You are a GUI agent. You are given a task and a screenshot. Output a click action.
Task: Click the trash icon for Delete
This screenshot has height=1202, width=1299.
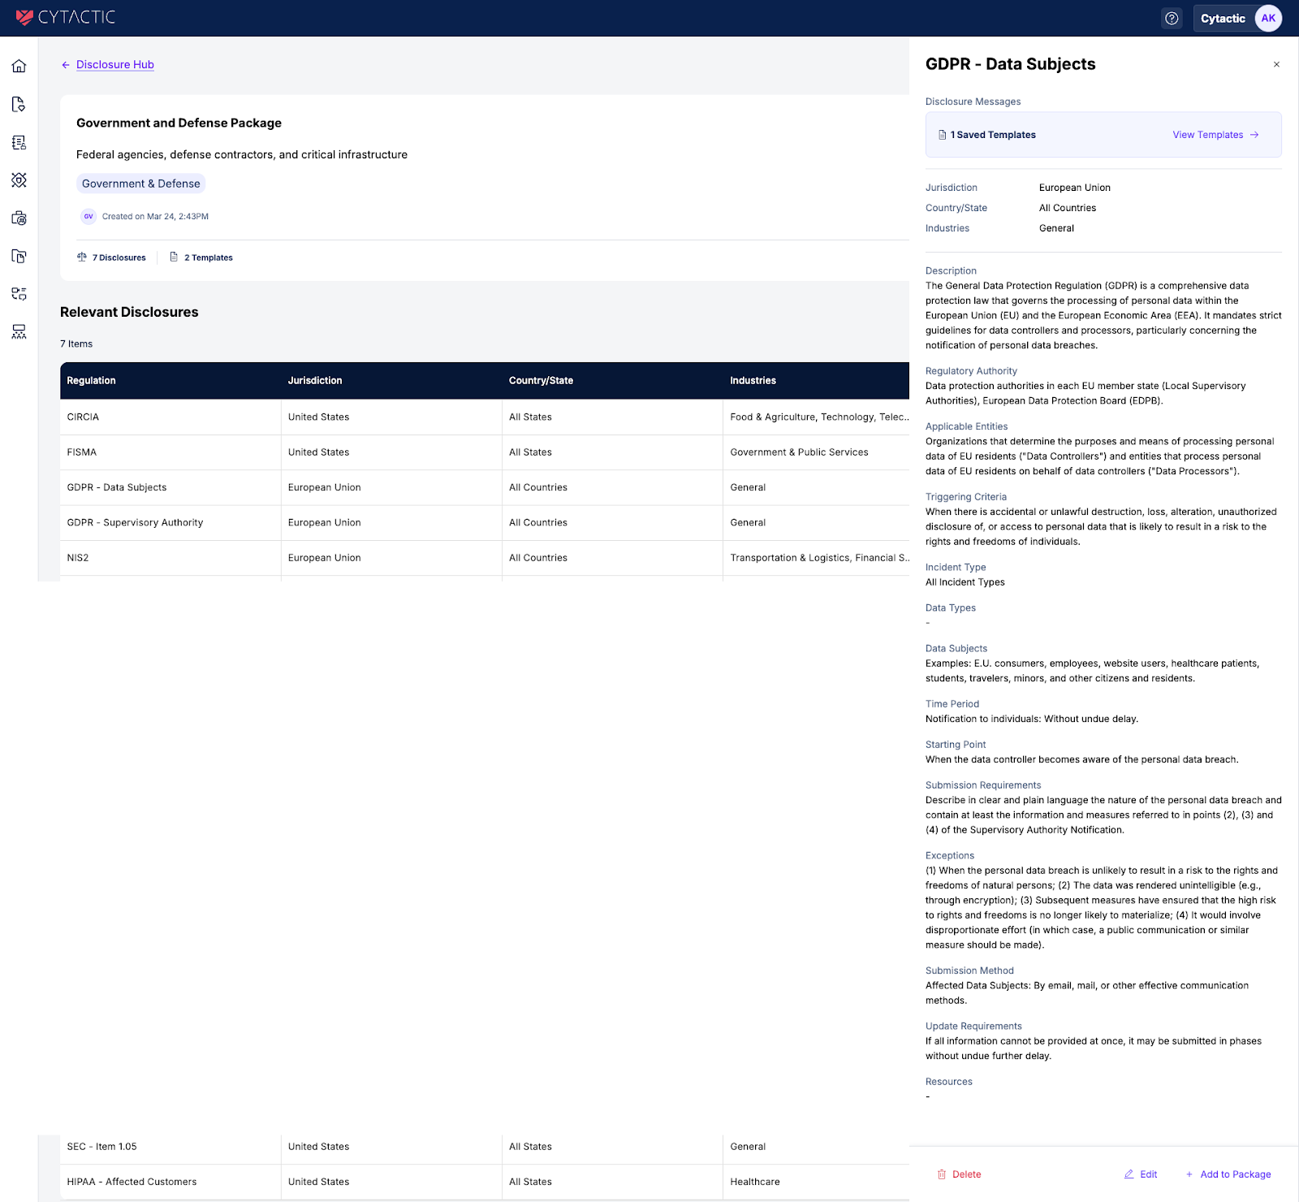[942, 1174]
